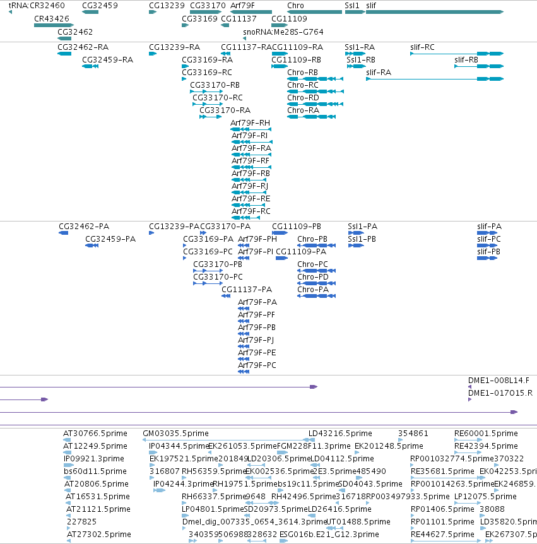Select the CG13239 gene label in top track
The image size is (537, 544).
[x=167, y=6]
